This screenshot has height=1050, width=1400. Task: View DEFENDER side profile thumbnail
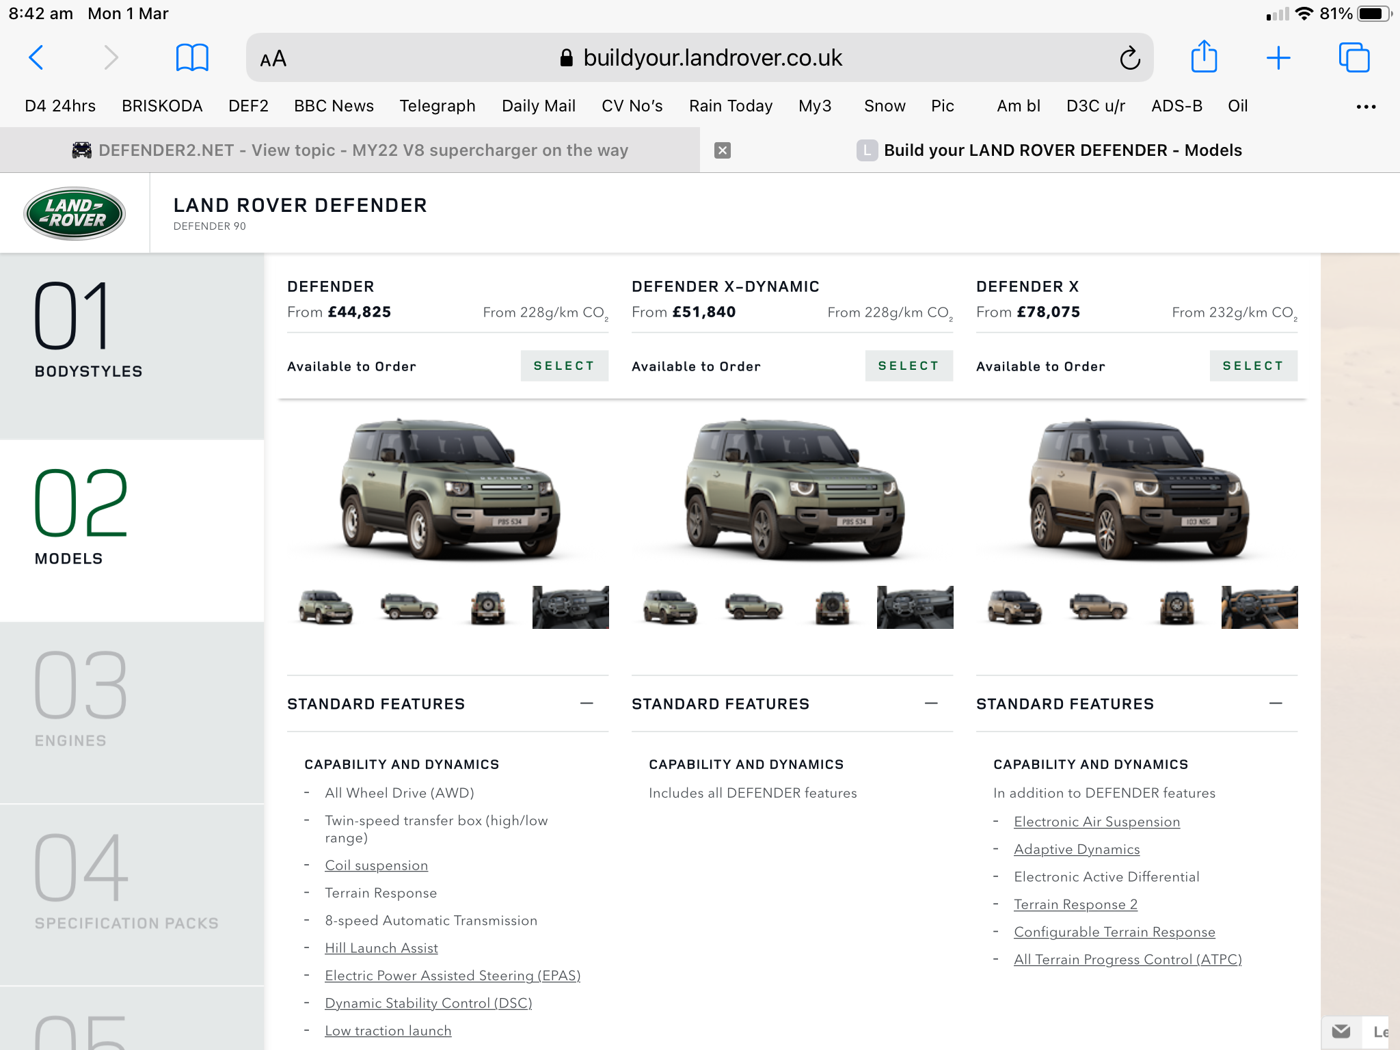409,607
